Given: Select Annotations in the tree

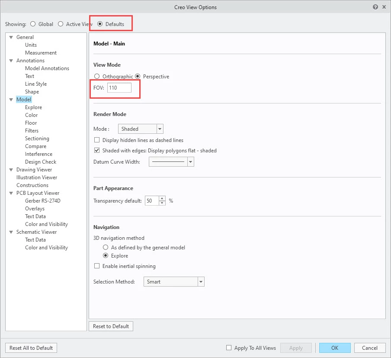Looking at the screenshot, I should pyautogui.click(x=30, y=61).
